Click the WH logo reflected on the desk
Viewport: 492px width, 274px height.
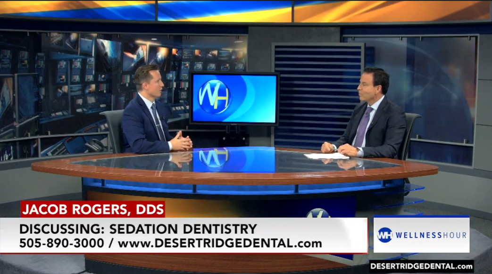[x=213, y=158]
